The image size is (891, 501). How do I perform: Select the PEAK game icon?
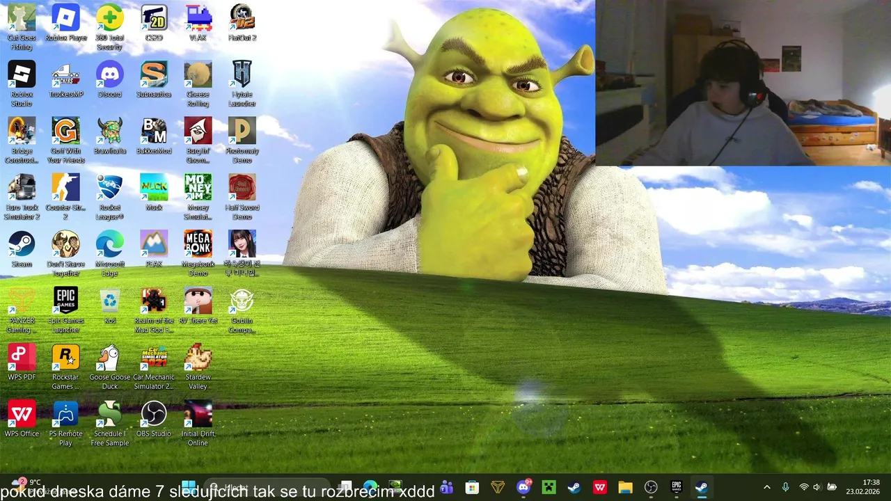click(154, 249)
